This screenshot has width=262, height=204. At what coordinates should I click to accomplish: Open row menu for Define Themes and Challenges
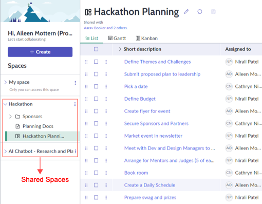(x=106, y=62)
